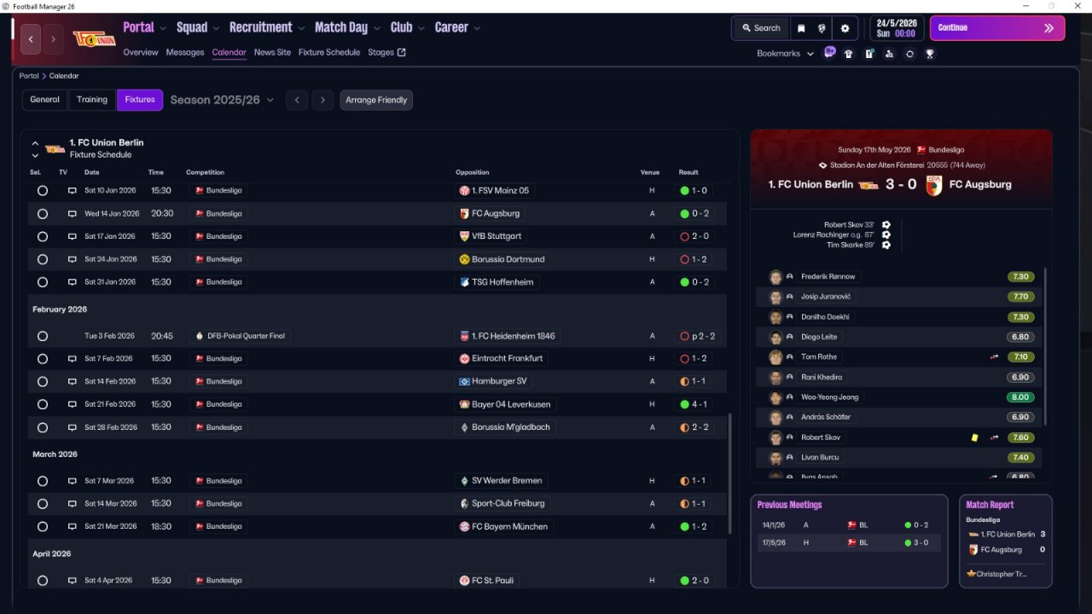The image size is (1092, 614).
Task: Select the radio button for 1. FC Heidenheim 1846 fixture
Action: click(x=43, y=336)
